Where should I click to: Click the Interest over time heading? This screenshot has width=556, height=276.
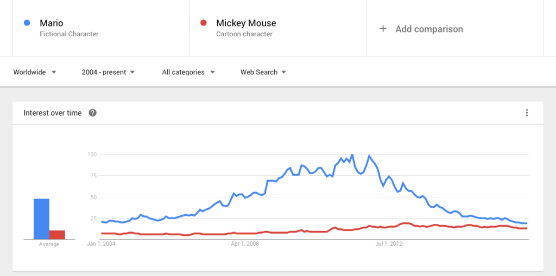point(53,113)
